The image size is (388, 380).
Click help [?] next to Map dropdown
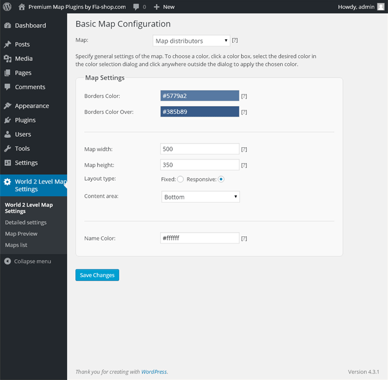[x=235, y=40]
